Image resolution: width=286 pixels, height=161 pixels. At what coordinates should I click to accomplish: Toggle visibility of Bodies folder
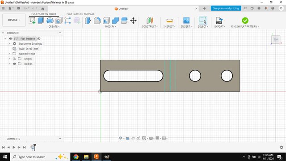14,64
